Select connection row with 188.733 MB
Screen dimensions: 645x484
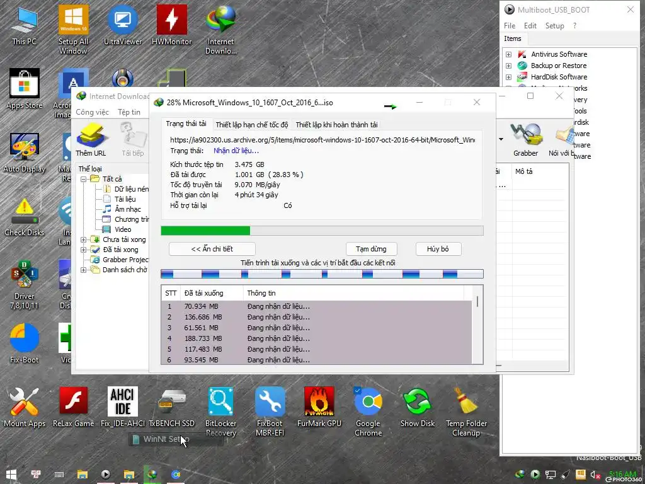point(317,338)
